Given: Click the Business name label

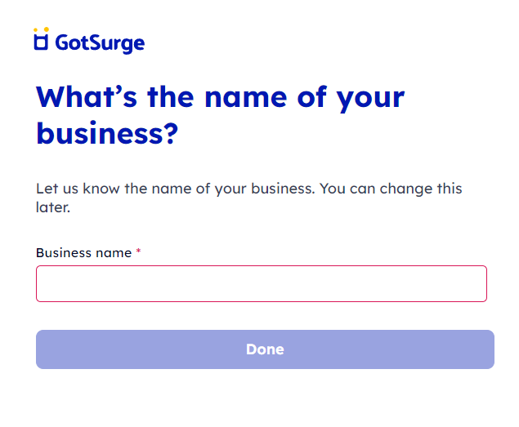Looking at the screenshot, I should (x=83, y=253).
